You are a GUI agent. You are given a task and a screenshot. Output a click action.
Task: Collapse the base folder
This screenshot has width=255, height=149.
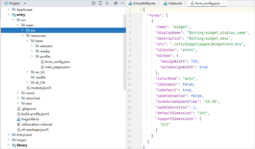tap(27, 41)
